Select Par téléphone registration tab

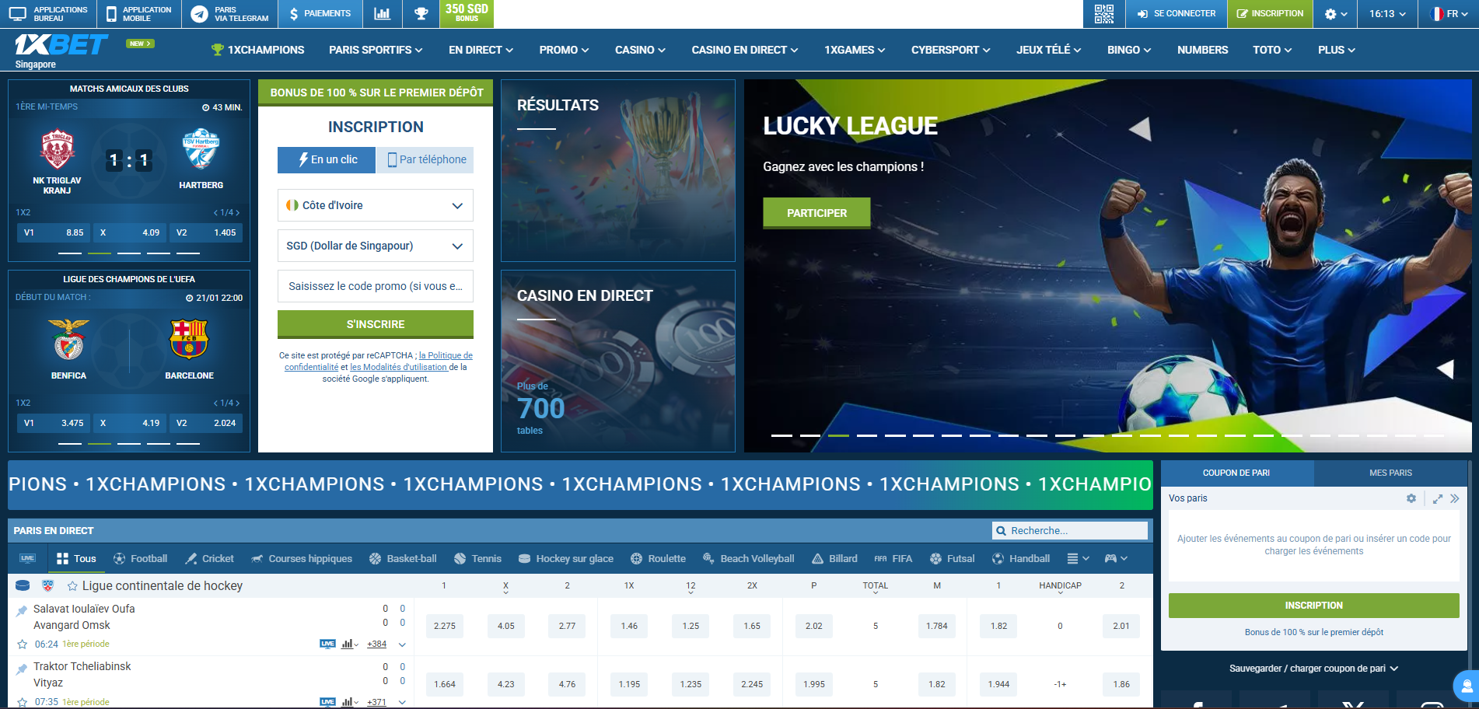(x=425, y=159)
